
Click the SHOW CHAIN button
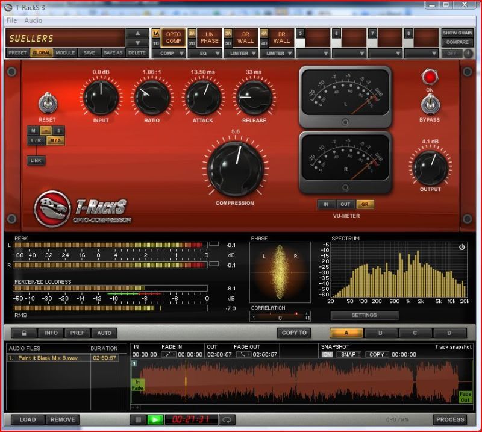click(457, 33)
